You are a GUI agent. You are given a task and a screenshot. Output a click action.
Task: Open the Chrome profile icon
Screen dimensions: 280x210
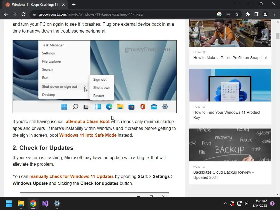(265, 14)
